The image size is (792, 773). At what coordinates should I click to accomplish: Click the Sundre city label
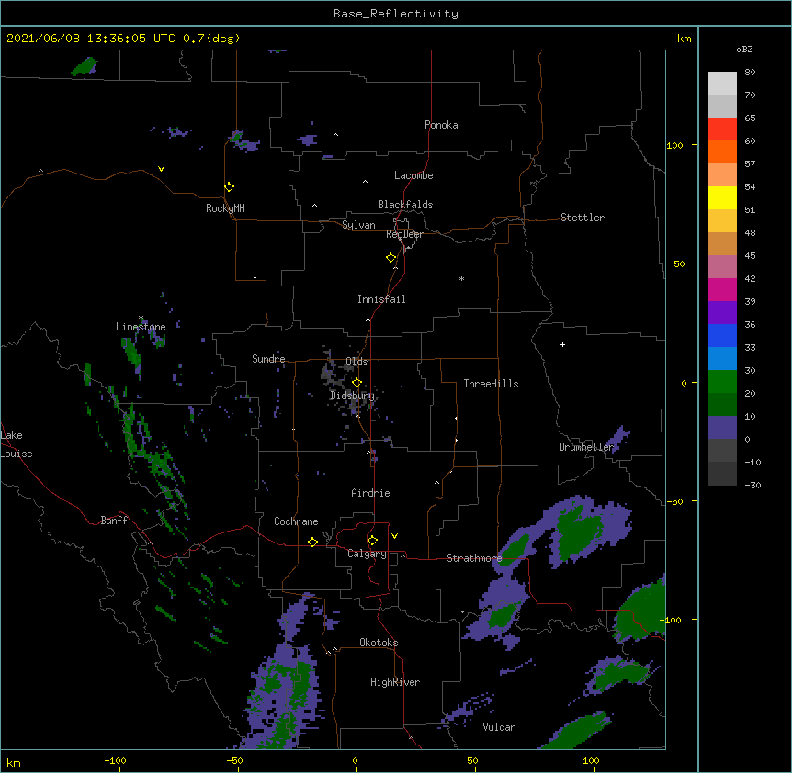268,359
